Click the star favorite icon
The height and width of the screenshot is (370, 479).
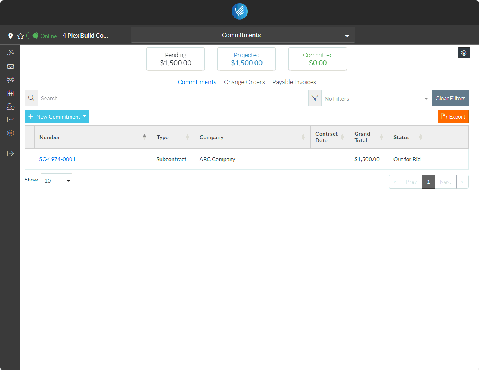[21, 36]
